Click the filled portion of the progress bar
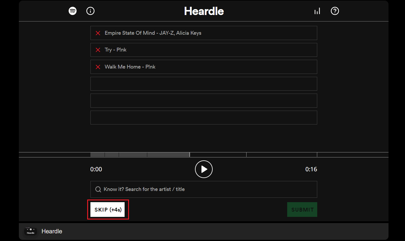405x241 pixels. pyautogui.click(x=140, y=155)
